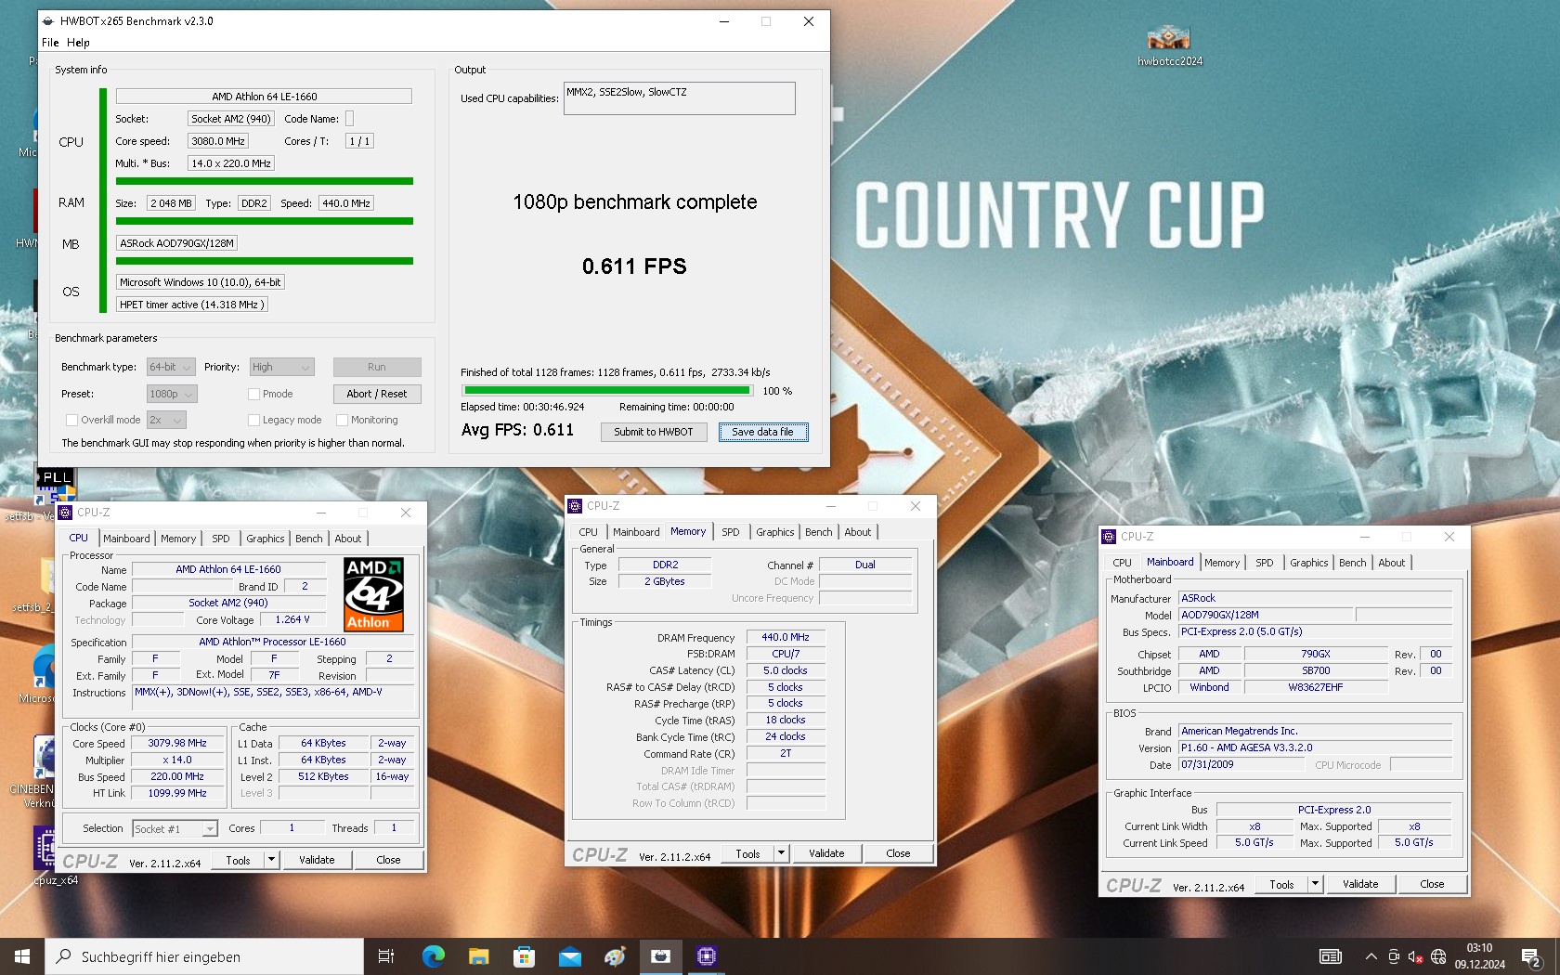Open the File menu in HWBOT x265
1560x975 pixels.
tap(50, 43)
